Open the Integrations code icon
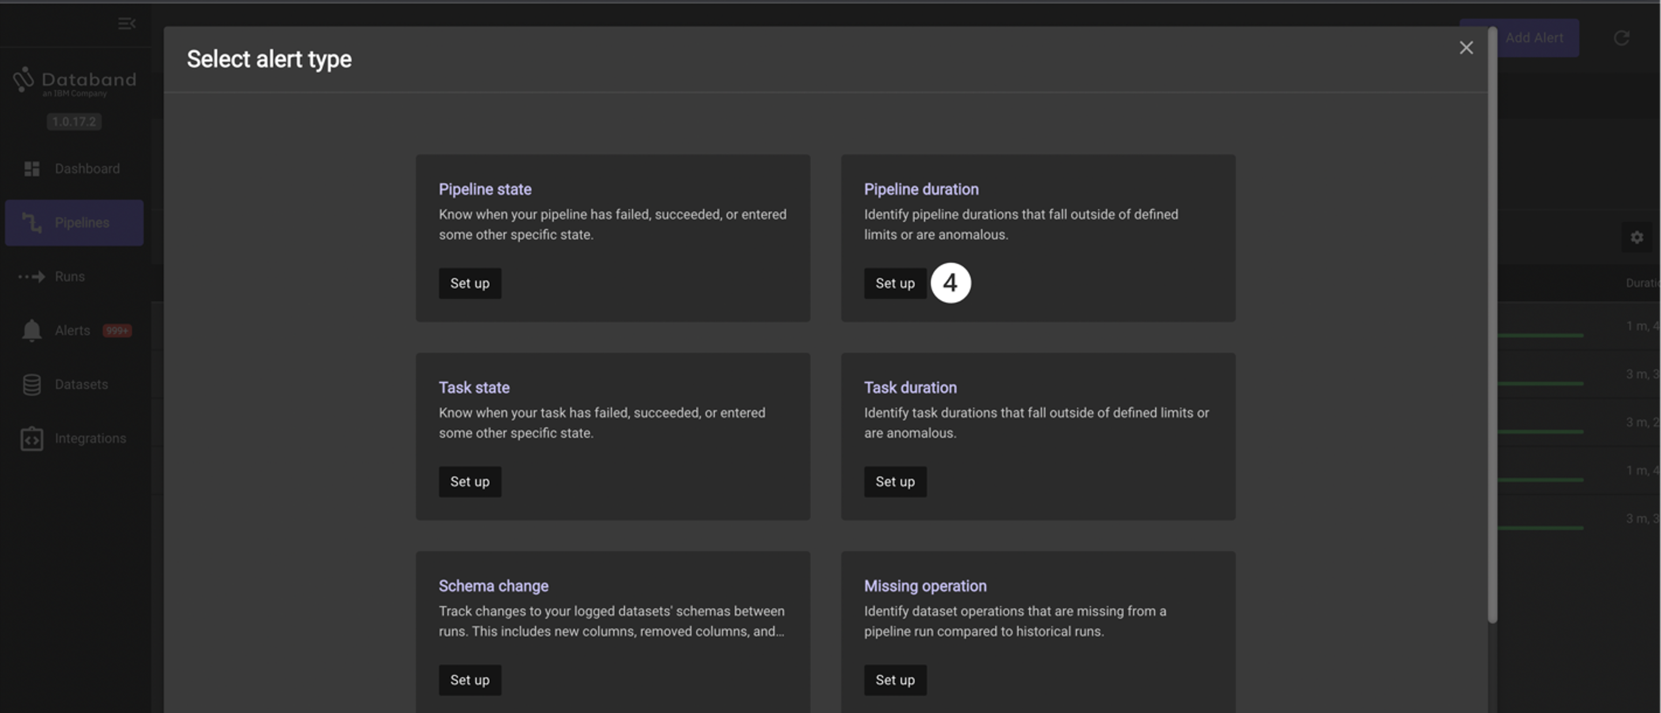The height and width of the screenshot is (713, 1661). tap(32, 439)
